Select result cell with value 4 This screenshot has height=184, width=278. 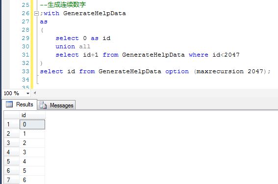click(32, 162)
